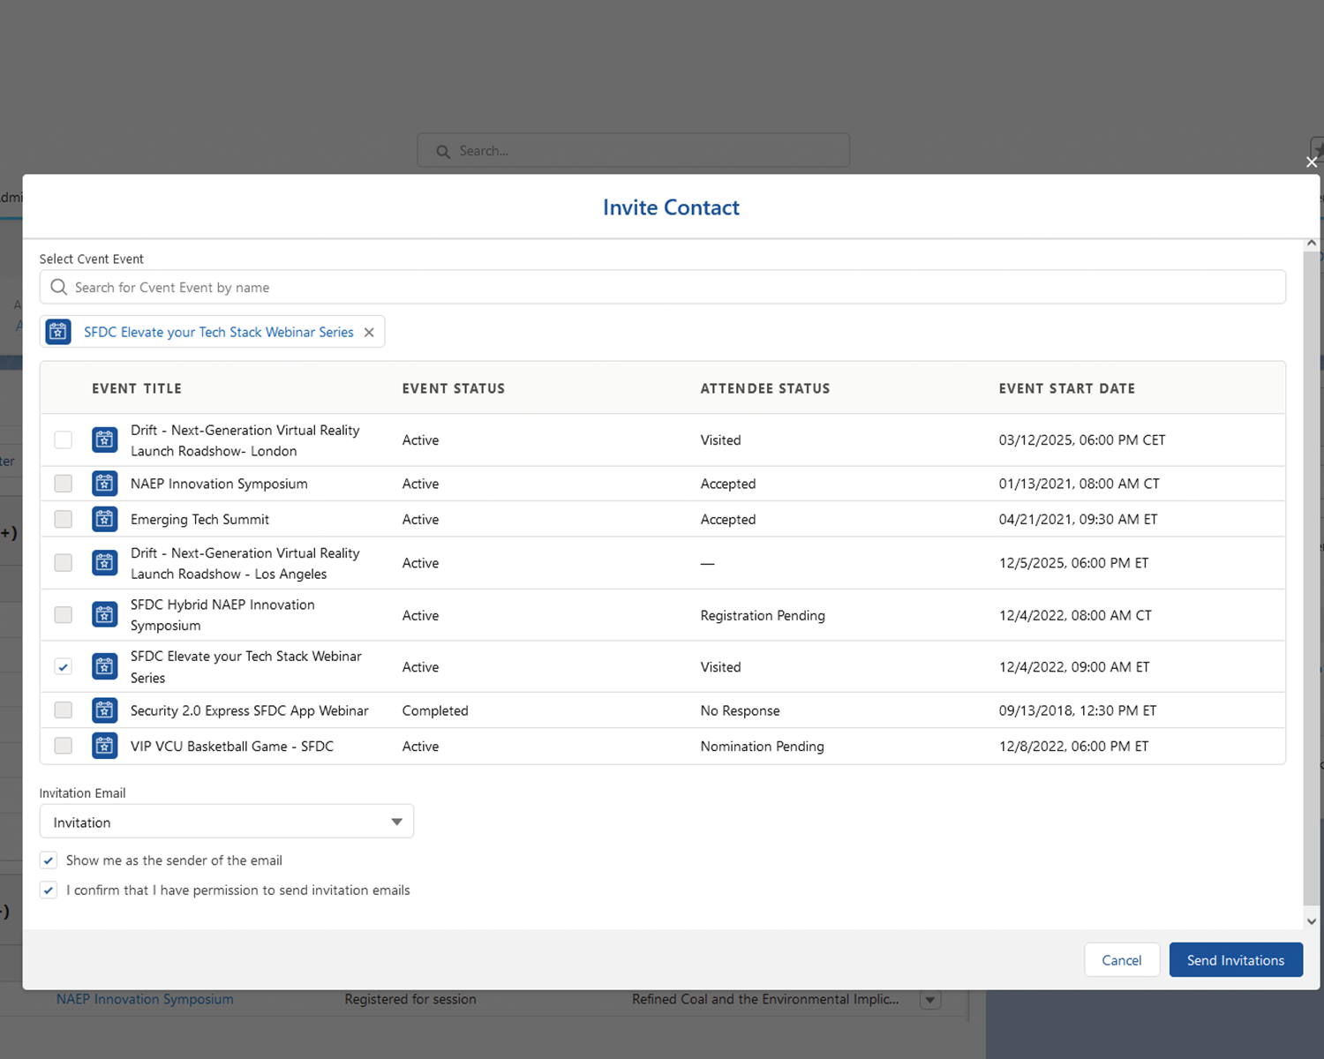This screenshot has width=1324, height=1059.
Task: Click the dialog scrollbar down arrow
Action: [x=1312, y=920]
